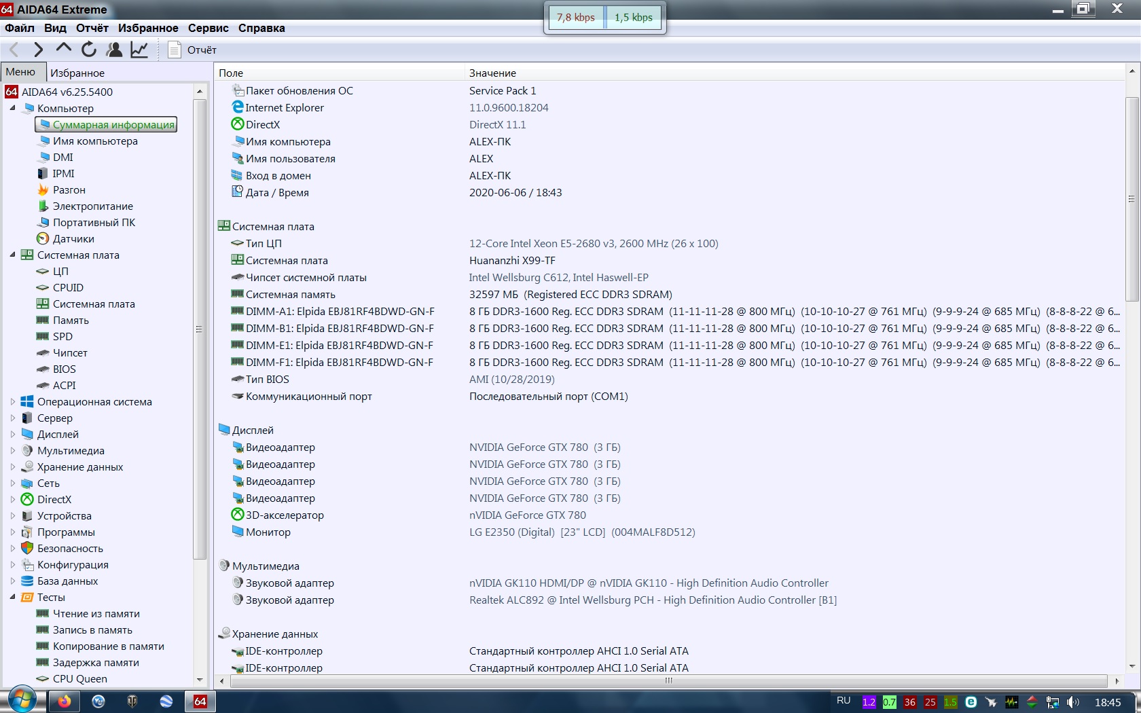
Task: Open Firefox from the taskbar
Action: click(65, 701)
